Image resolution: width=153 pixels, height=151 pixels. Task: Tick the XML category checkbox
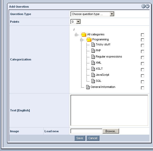pyautogui.click(x=142, y=64)
